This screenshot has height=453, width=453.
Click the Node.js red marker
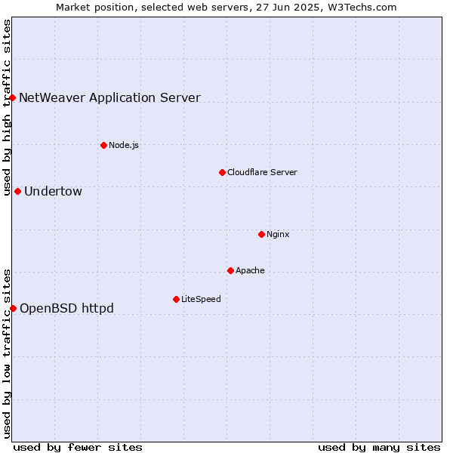click(x=104, y=145)
